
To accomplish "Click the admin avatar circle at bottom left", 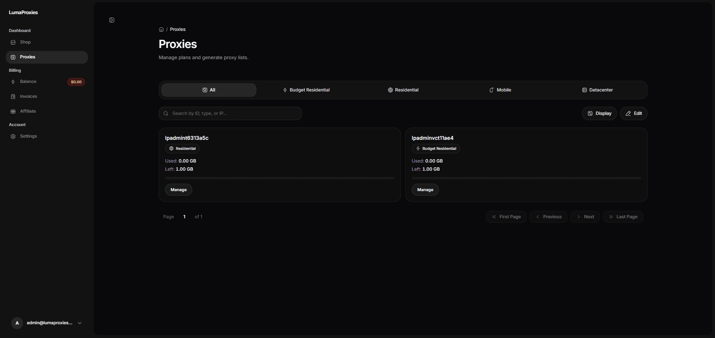I will tap(17, 323).
